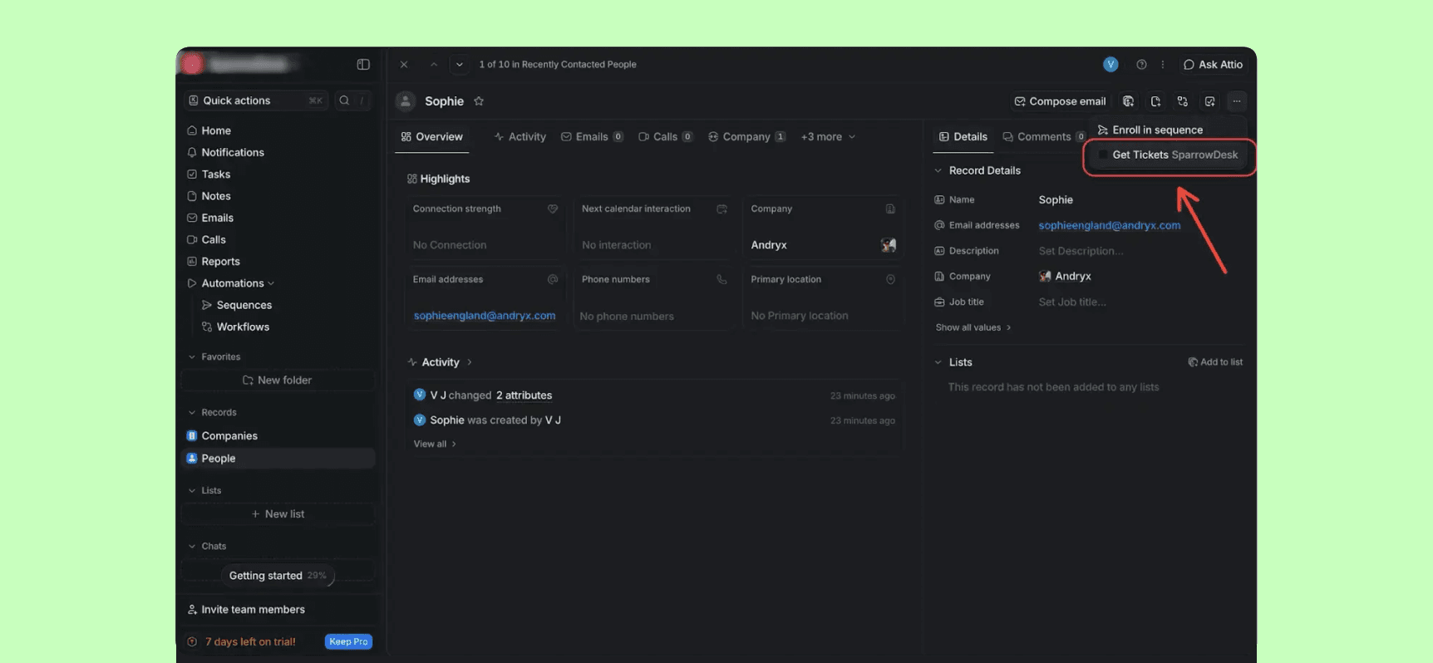Collapse the Records section

(192, 413)
